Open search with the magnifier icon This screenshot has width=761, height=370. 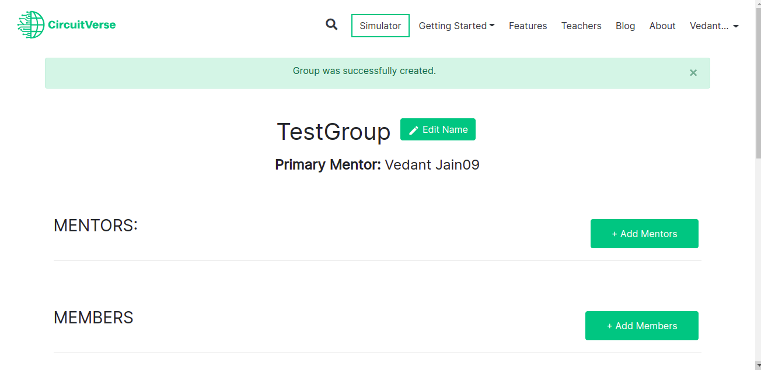331,24
